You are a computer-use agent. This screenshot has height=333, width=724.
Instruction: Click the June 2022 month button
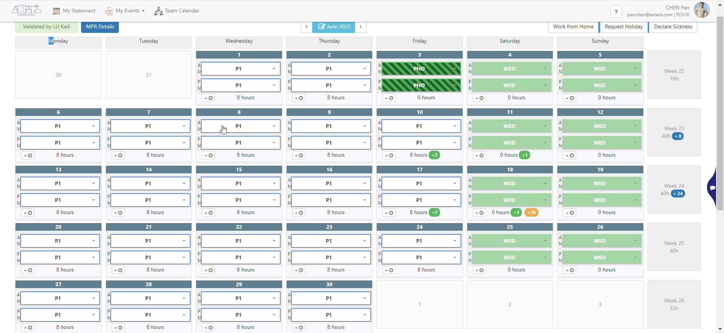[x=334, y=27]
